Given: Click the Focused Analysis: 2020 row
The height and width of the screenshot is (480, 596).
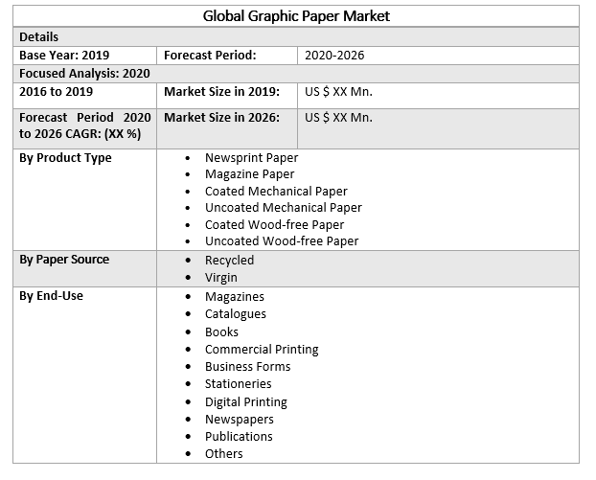Looking at the screenshot, I should [84, 74].
